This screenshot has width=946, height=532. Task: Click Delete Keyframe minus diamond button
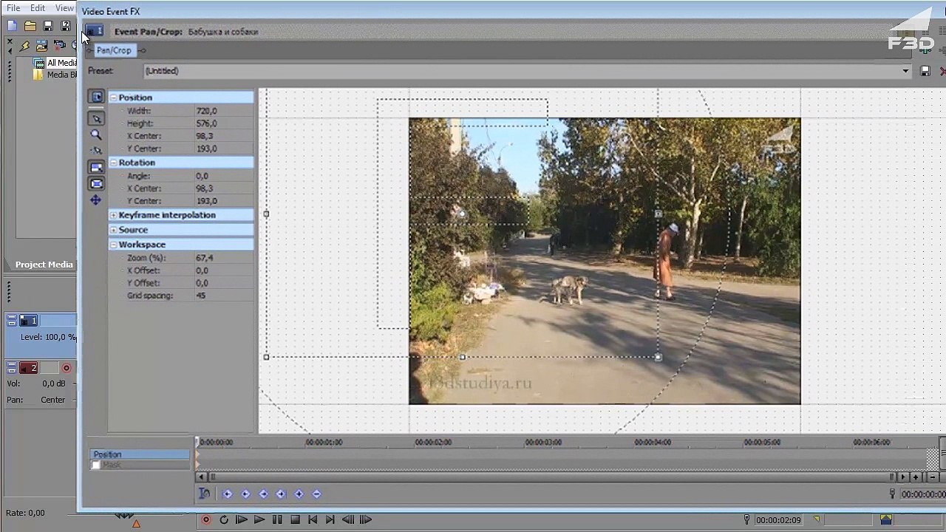click(316, 494)
